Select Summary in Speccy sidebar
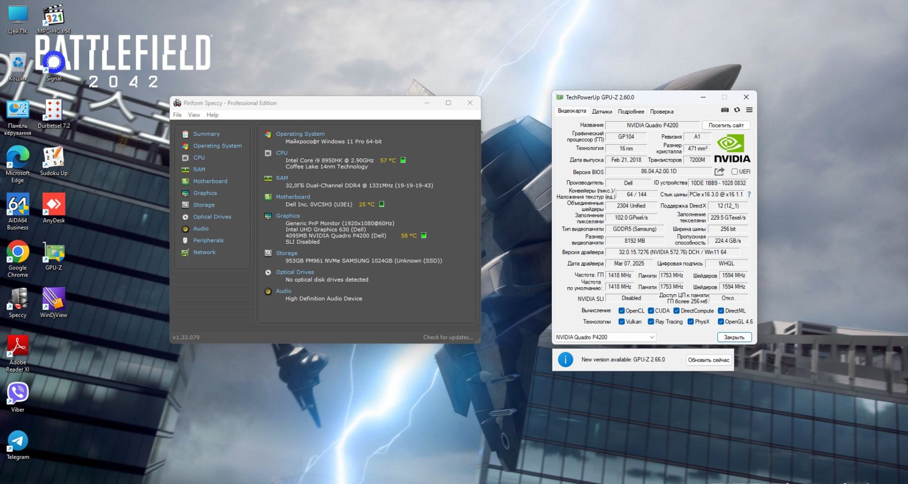 point(206,134)
